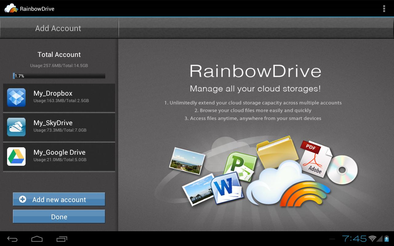Select the Google Drive triangle icon
Viewport: 394px width, 246px height.
click(16, 157)
